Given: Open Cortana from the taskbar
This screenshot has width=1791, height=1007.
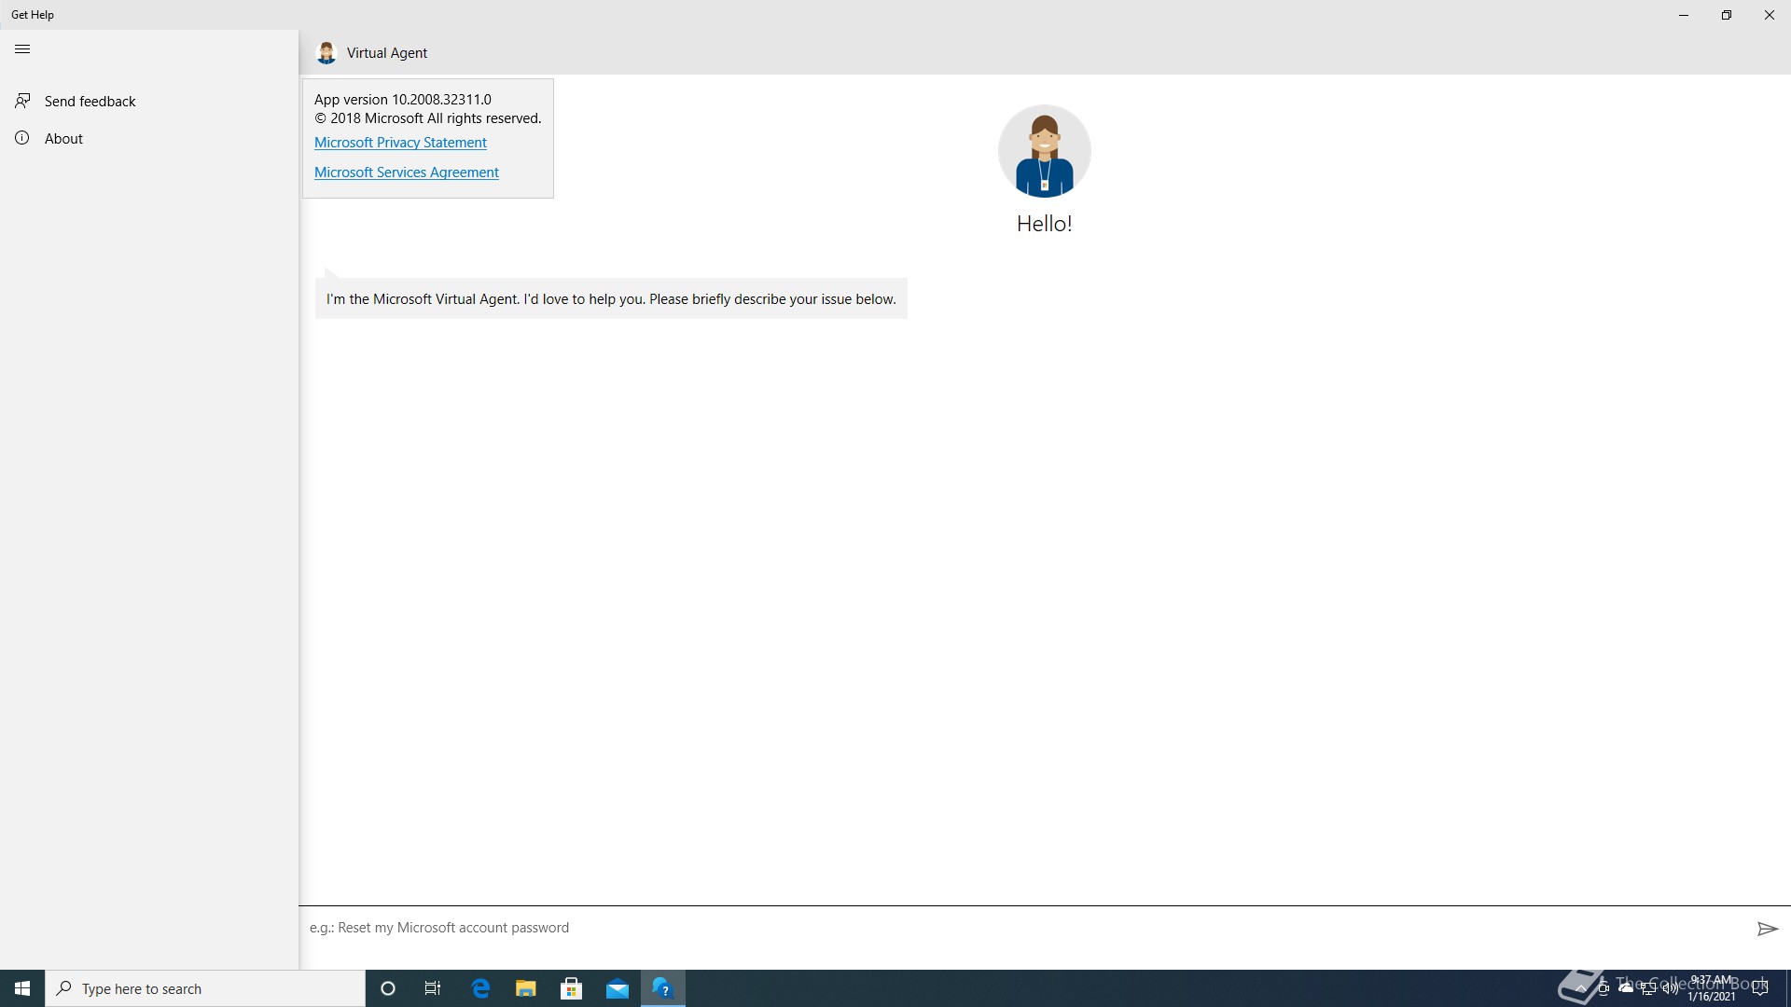Looking at the screenshot, I should (x=388, y=988).
